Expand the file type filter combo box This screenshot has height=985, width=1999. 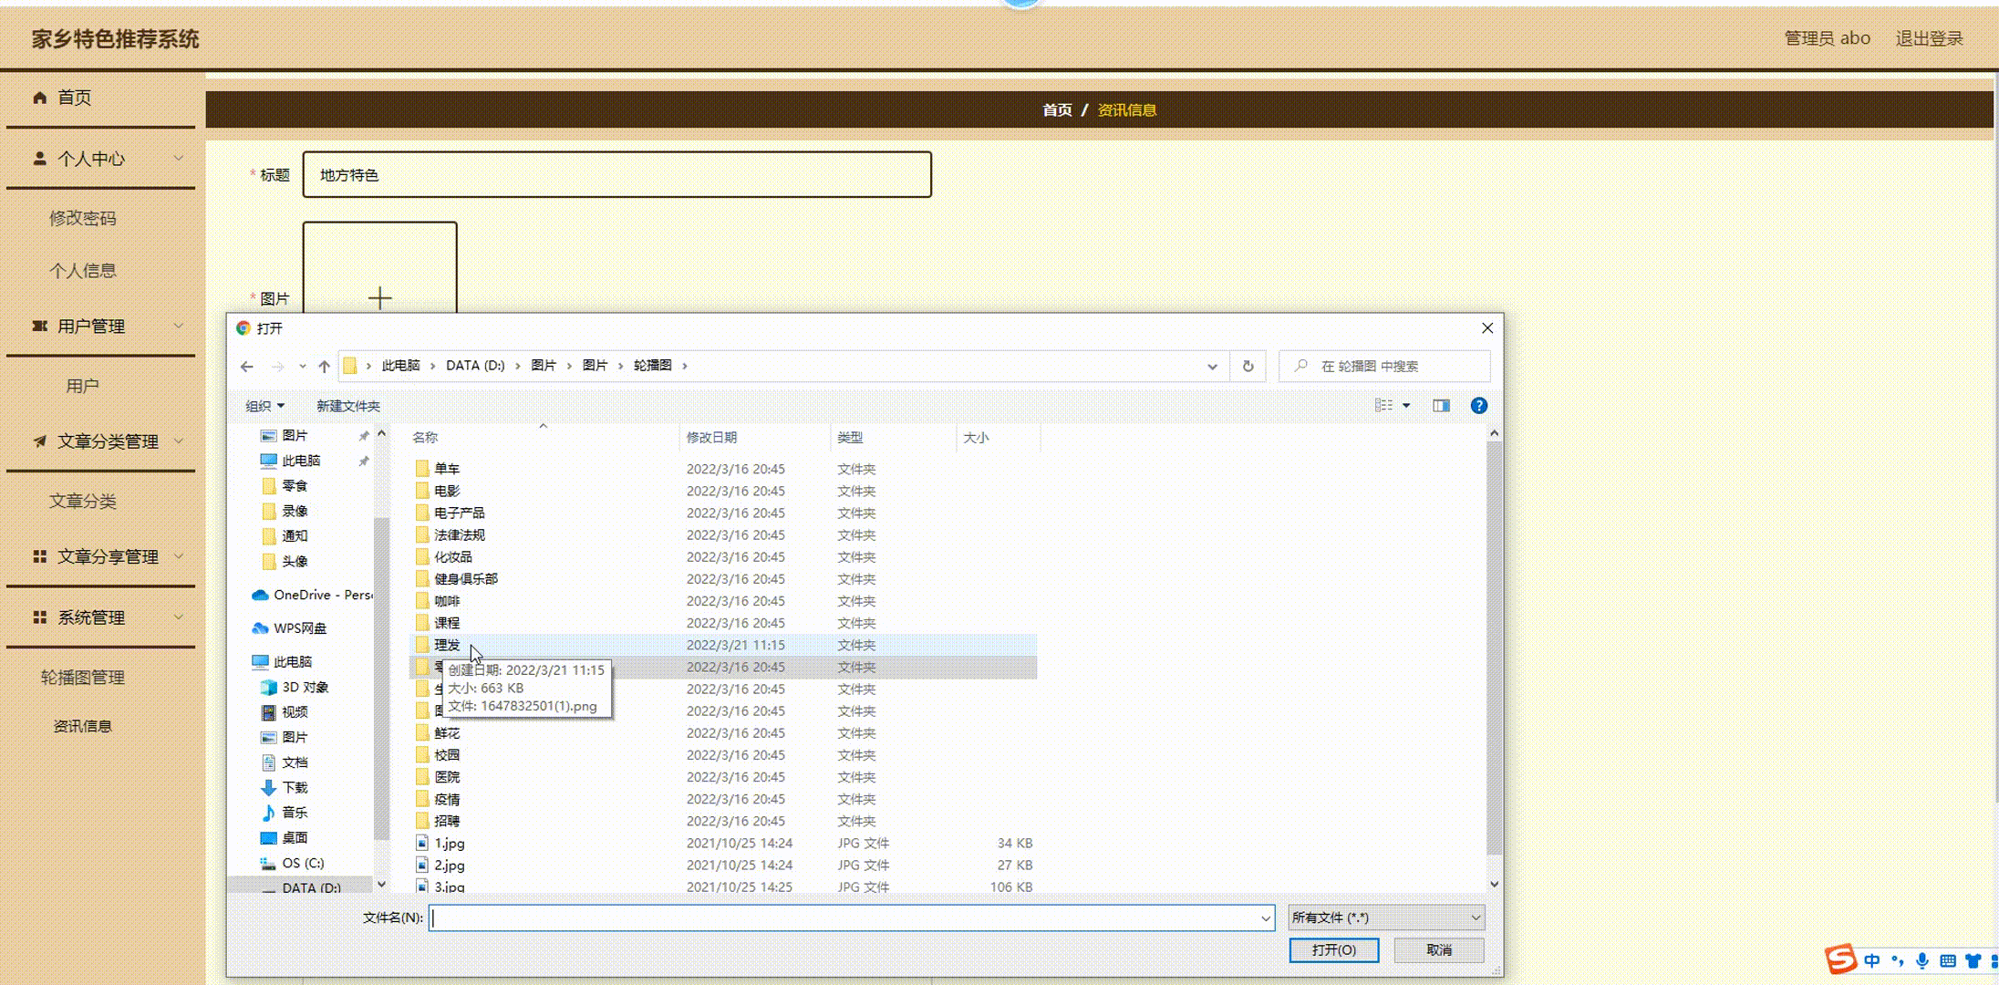coord(1386,918)
